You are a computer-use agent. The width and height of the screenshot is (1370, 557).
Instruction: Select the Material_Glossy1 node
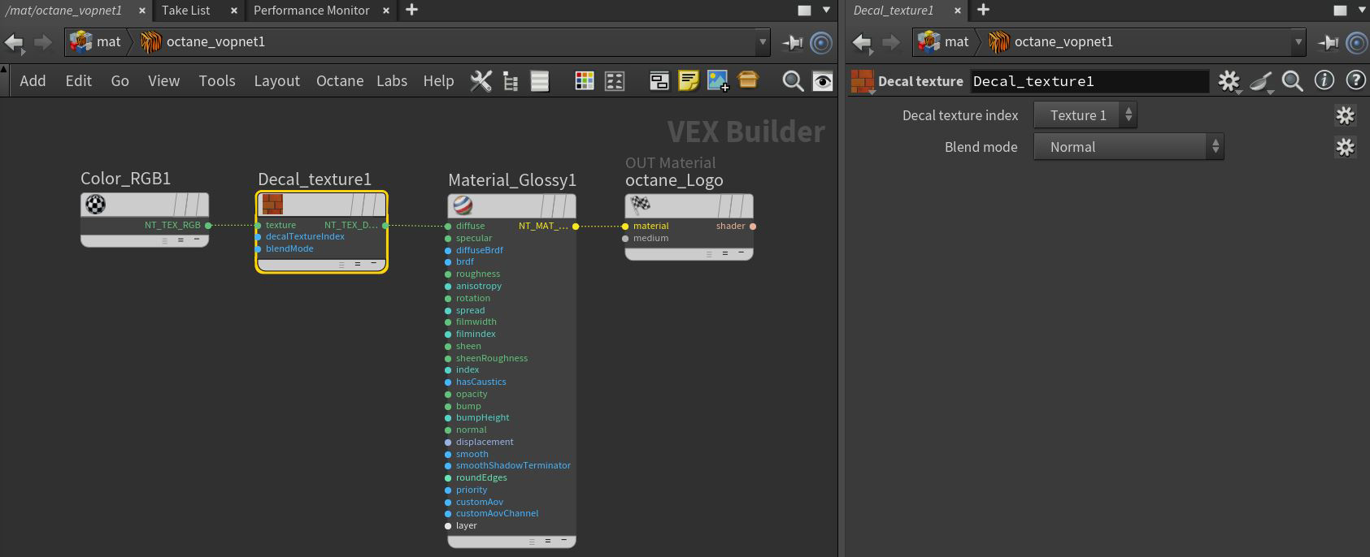[511, 205]
